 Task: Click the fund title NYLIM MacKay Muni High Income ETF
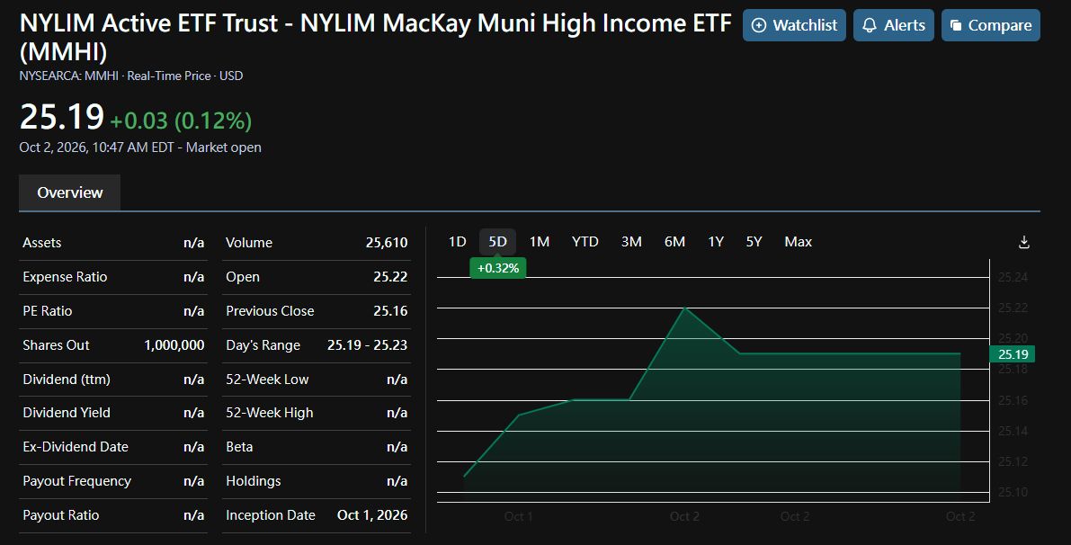click(x=375, y=37)
